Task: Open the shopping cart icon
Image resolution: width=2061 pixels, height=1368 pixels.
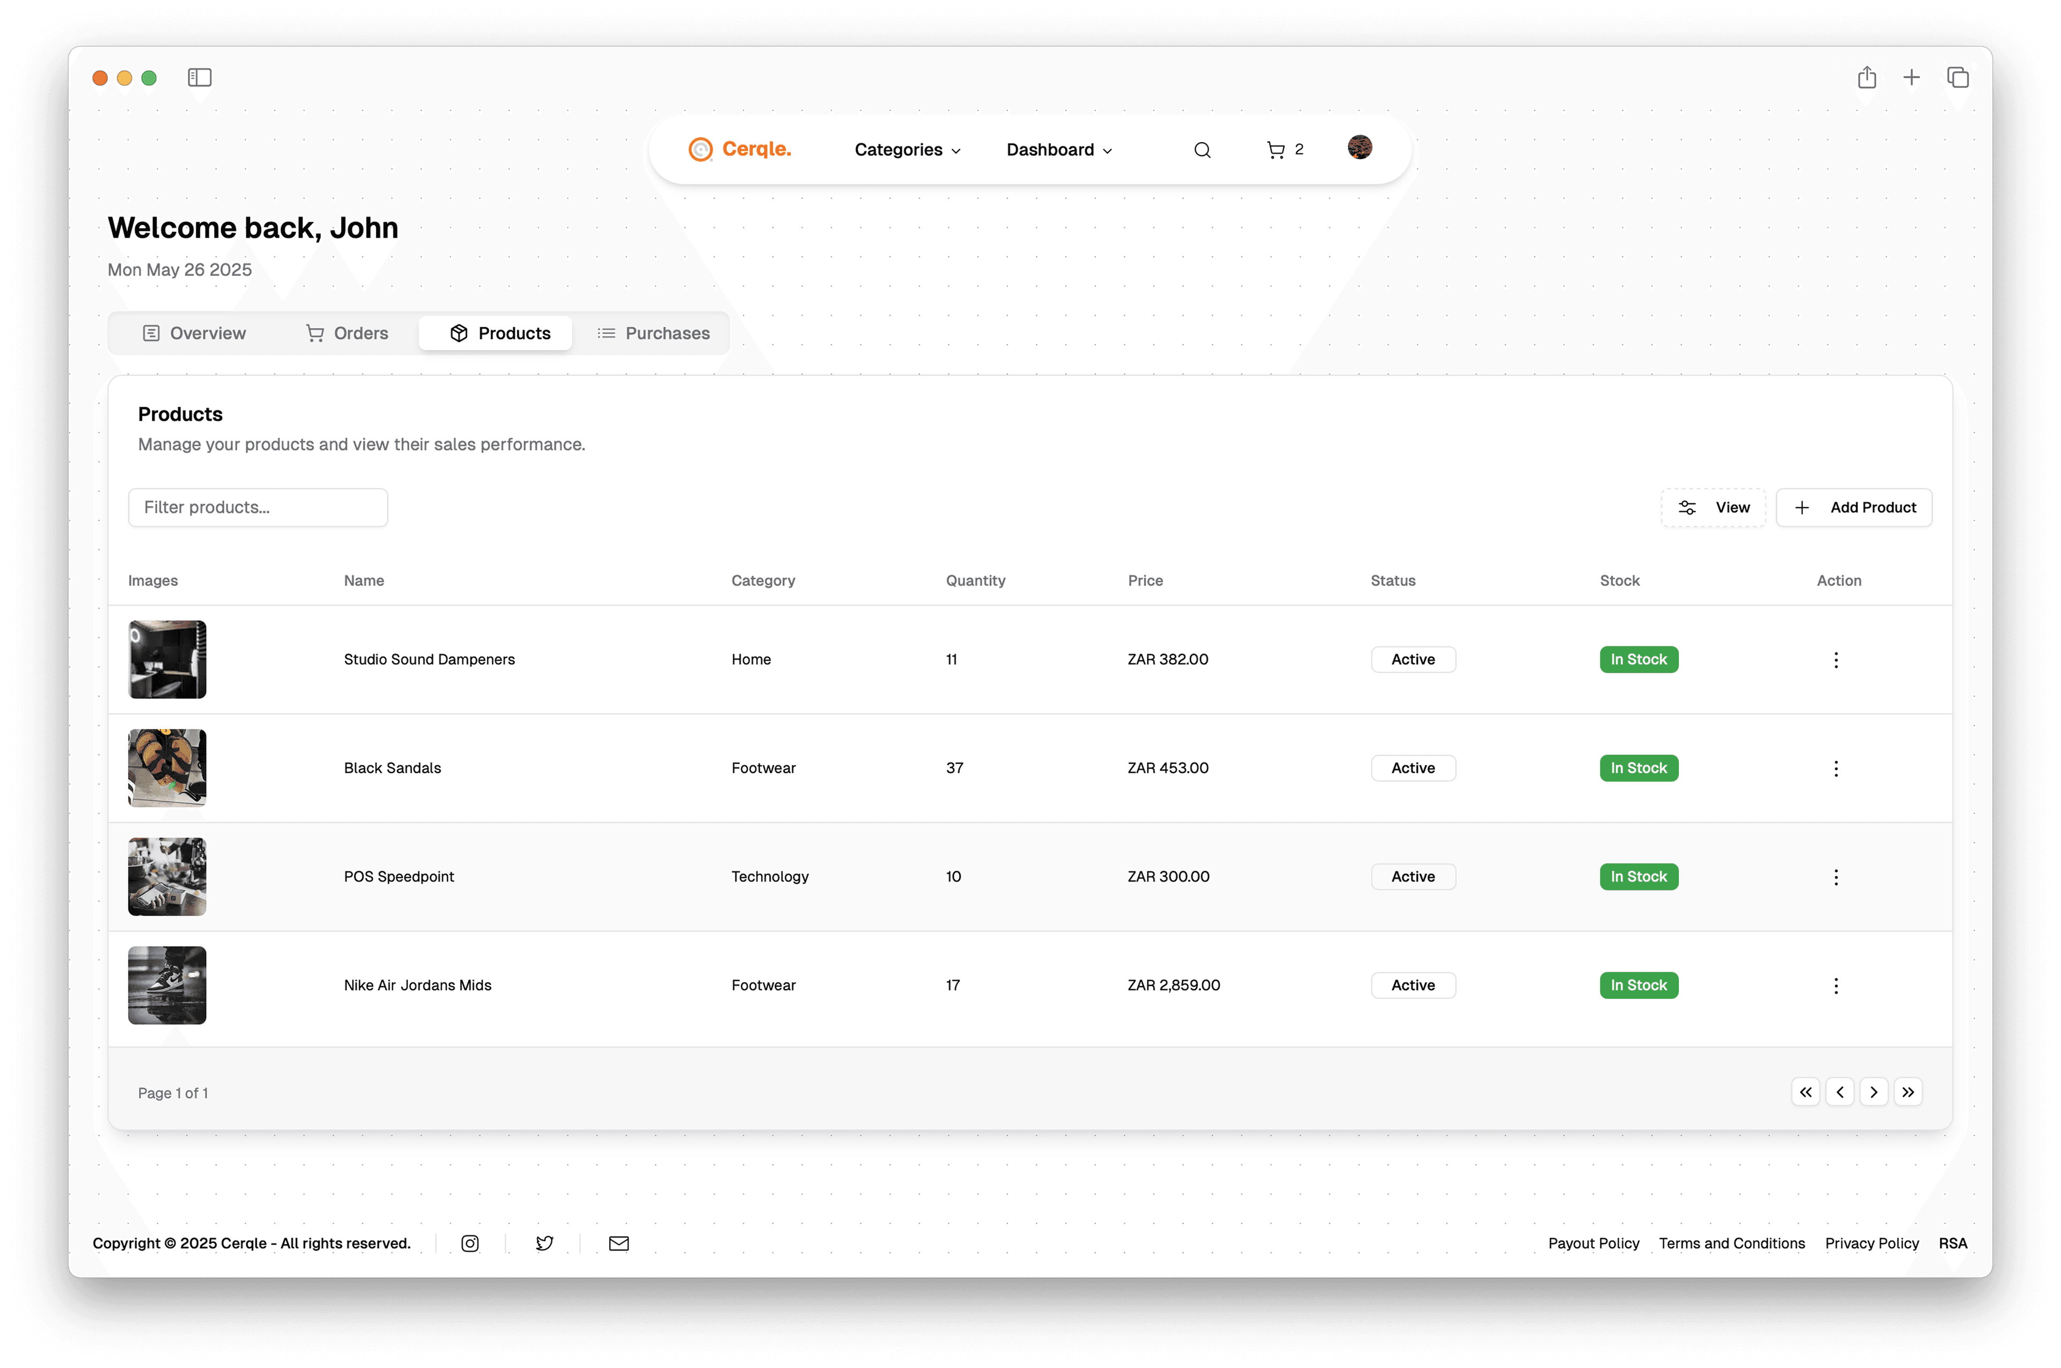Action: [1275, 150]
